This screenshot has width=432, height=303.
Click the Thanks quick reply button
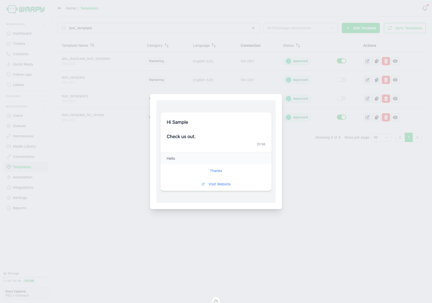pos(216,171)
